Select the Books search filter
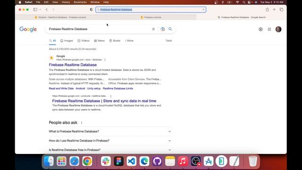The width and height of the screenshot is (302, 170). 115,41
